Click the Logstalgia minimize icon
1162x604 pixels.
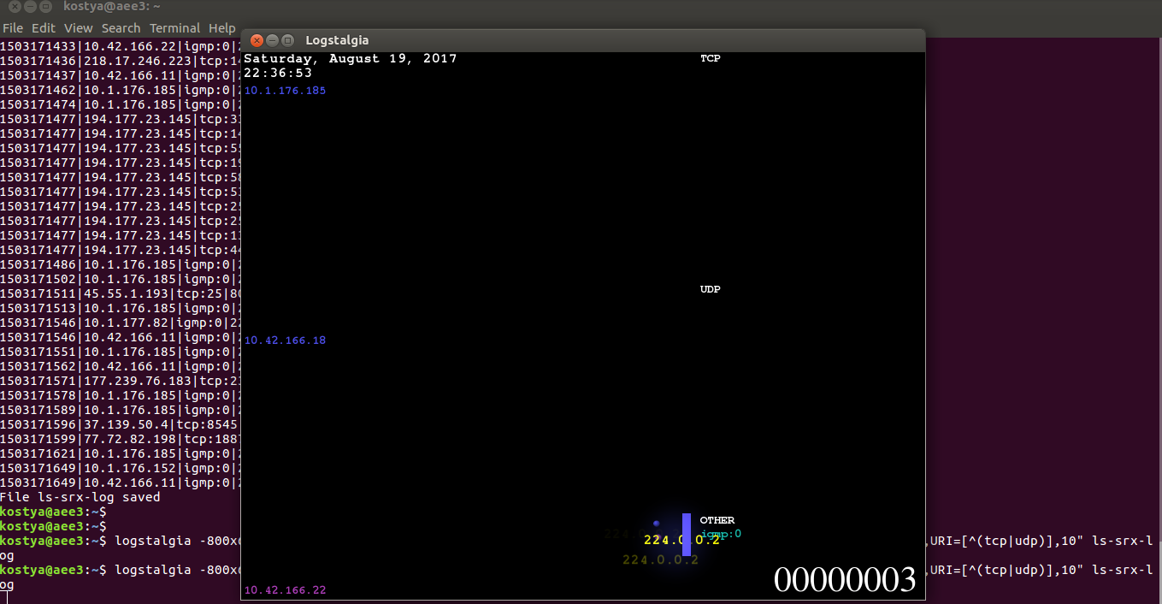pos(271,40)
